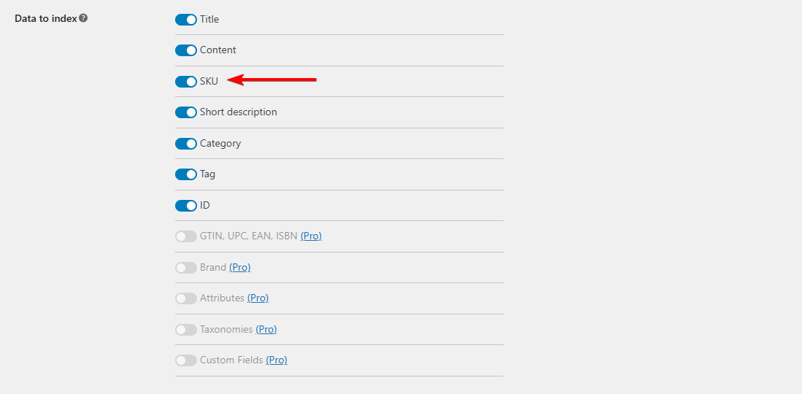The width and height of the screenshot is (802, 394).
Task: Click the GTIN, UPC, EAN, ISBN toggle
Action: (x=186, y=236)
